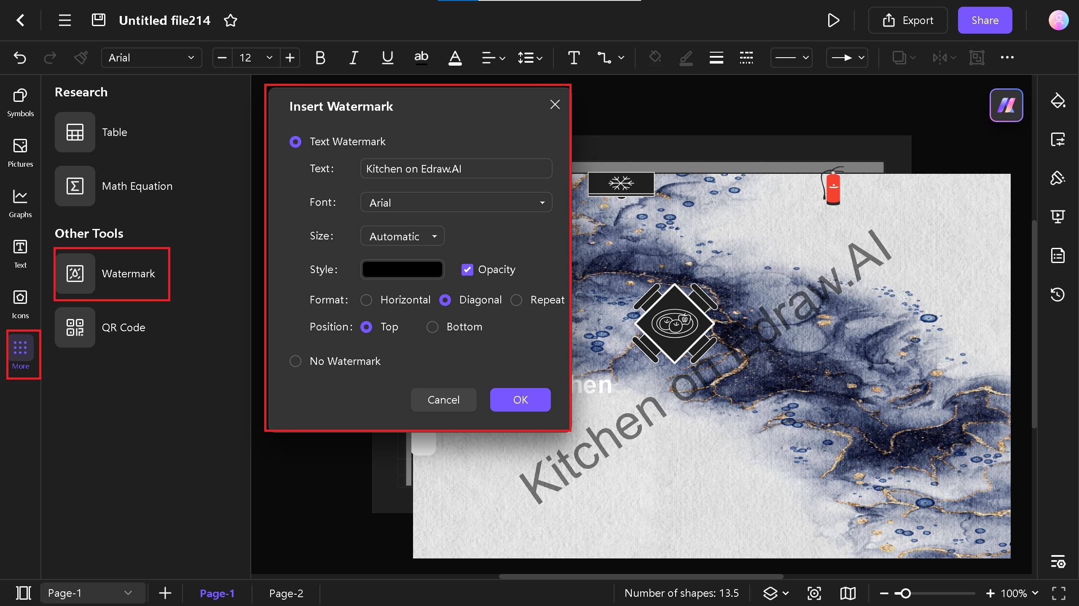Screen dimensions: 1079x606
Task: Click the back arrow icon
Action: tap(20, 20)
